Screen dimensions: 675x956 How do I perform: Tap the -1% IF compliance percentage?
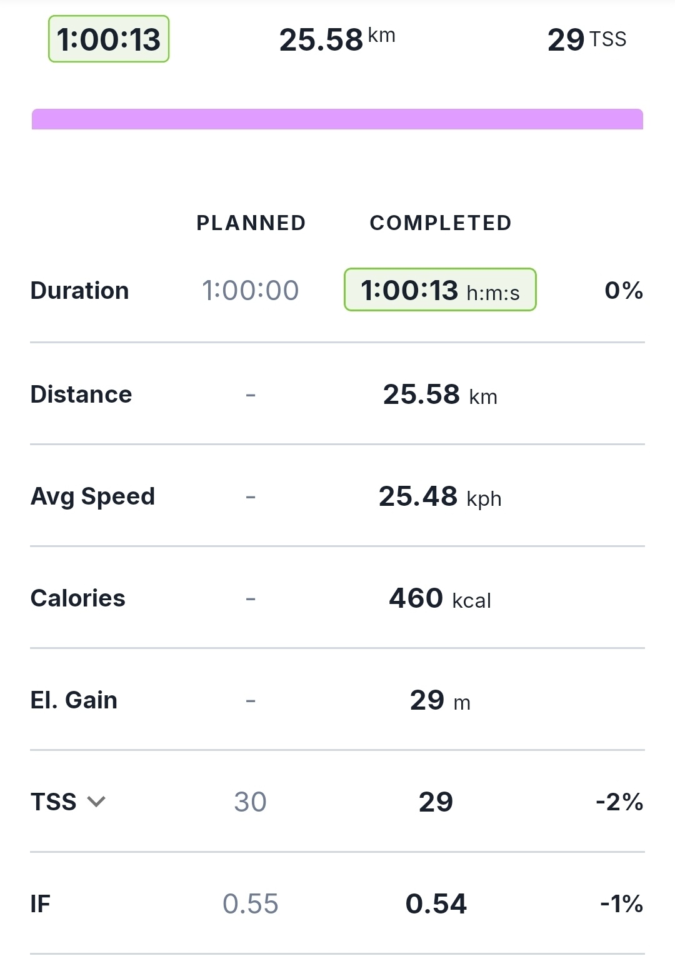[x=621, y=904]
